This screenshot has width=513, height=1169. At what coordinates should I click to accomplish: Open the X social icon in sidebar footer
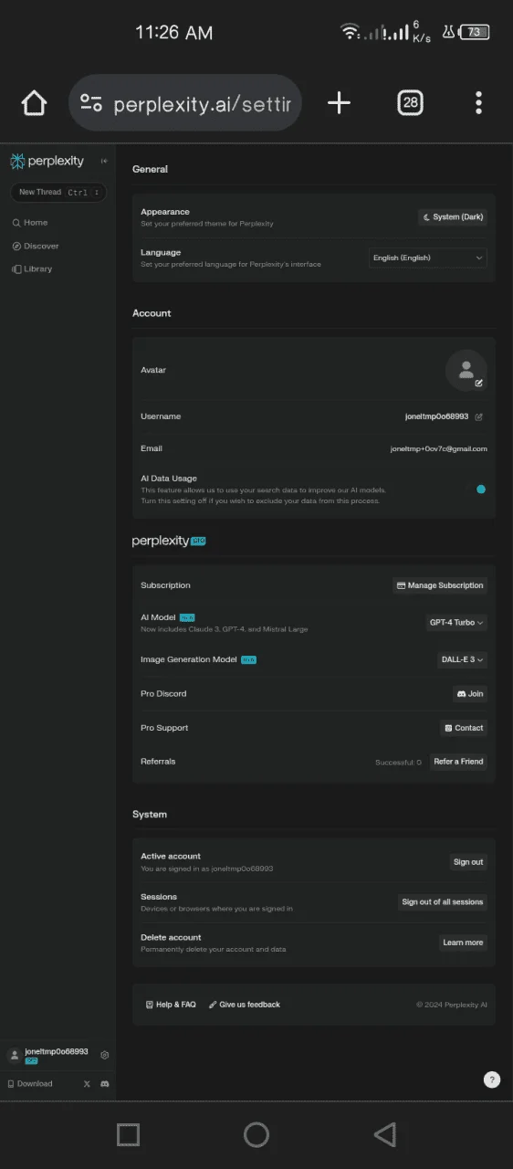pyautogui.click(x=87, y=1084)
